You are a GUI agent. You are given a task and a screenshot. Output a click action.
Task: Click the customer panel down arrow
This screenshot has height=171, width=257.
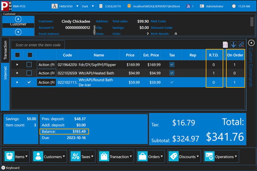pos(18,32)
